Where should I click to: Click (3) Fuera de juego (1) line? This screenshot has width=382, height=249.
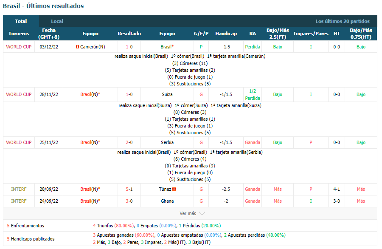(190, 126)
